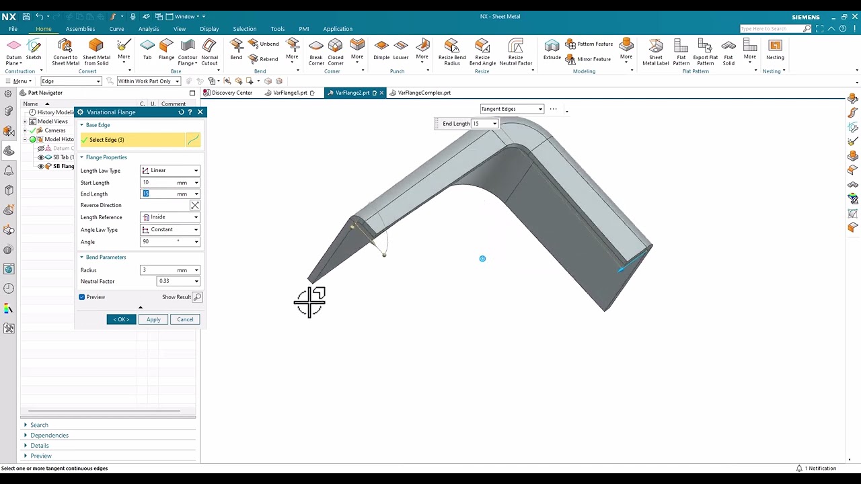Viewport: 861px width, 484px height.
Task: Select Closed Corner tool
Action: (336, 51)
